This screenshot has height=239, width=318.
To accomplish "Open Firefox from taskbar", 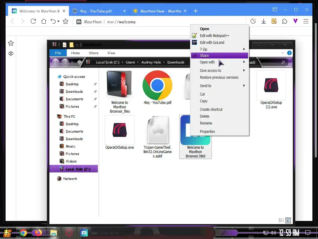I will pyautogui.click(x=38, y=233).
